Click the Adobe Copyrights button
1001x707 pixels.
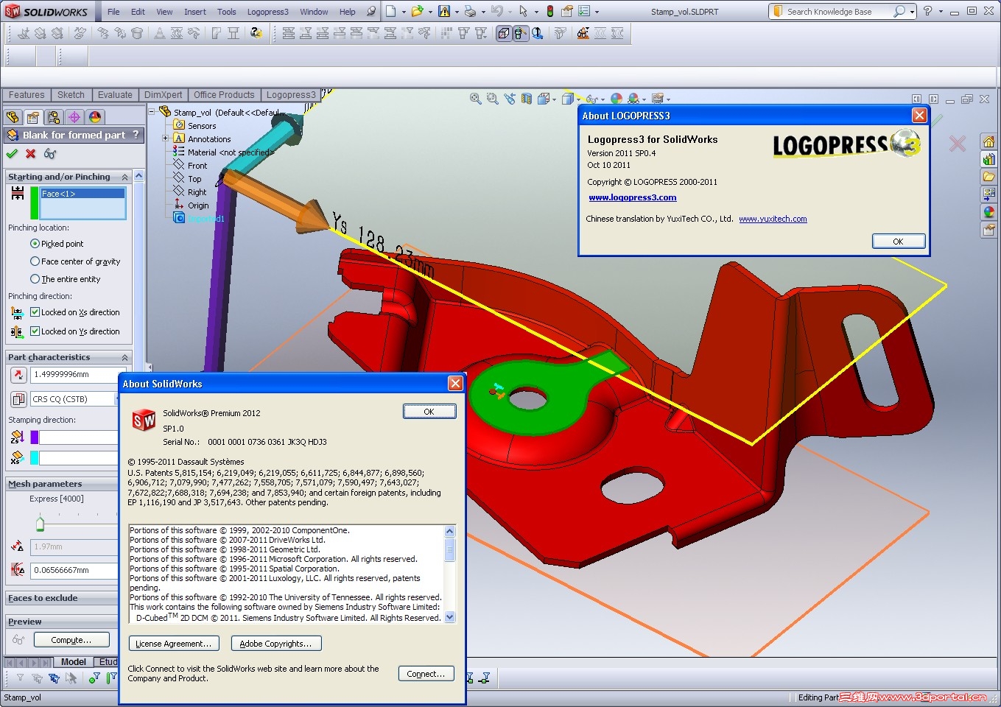(275, 644)
